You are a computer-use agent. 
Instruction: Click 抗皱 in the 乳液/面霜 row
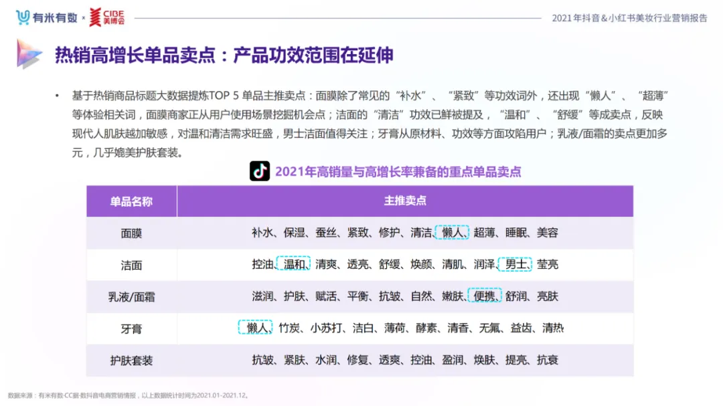point(389,296)
